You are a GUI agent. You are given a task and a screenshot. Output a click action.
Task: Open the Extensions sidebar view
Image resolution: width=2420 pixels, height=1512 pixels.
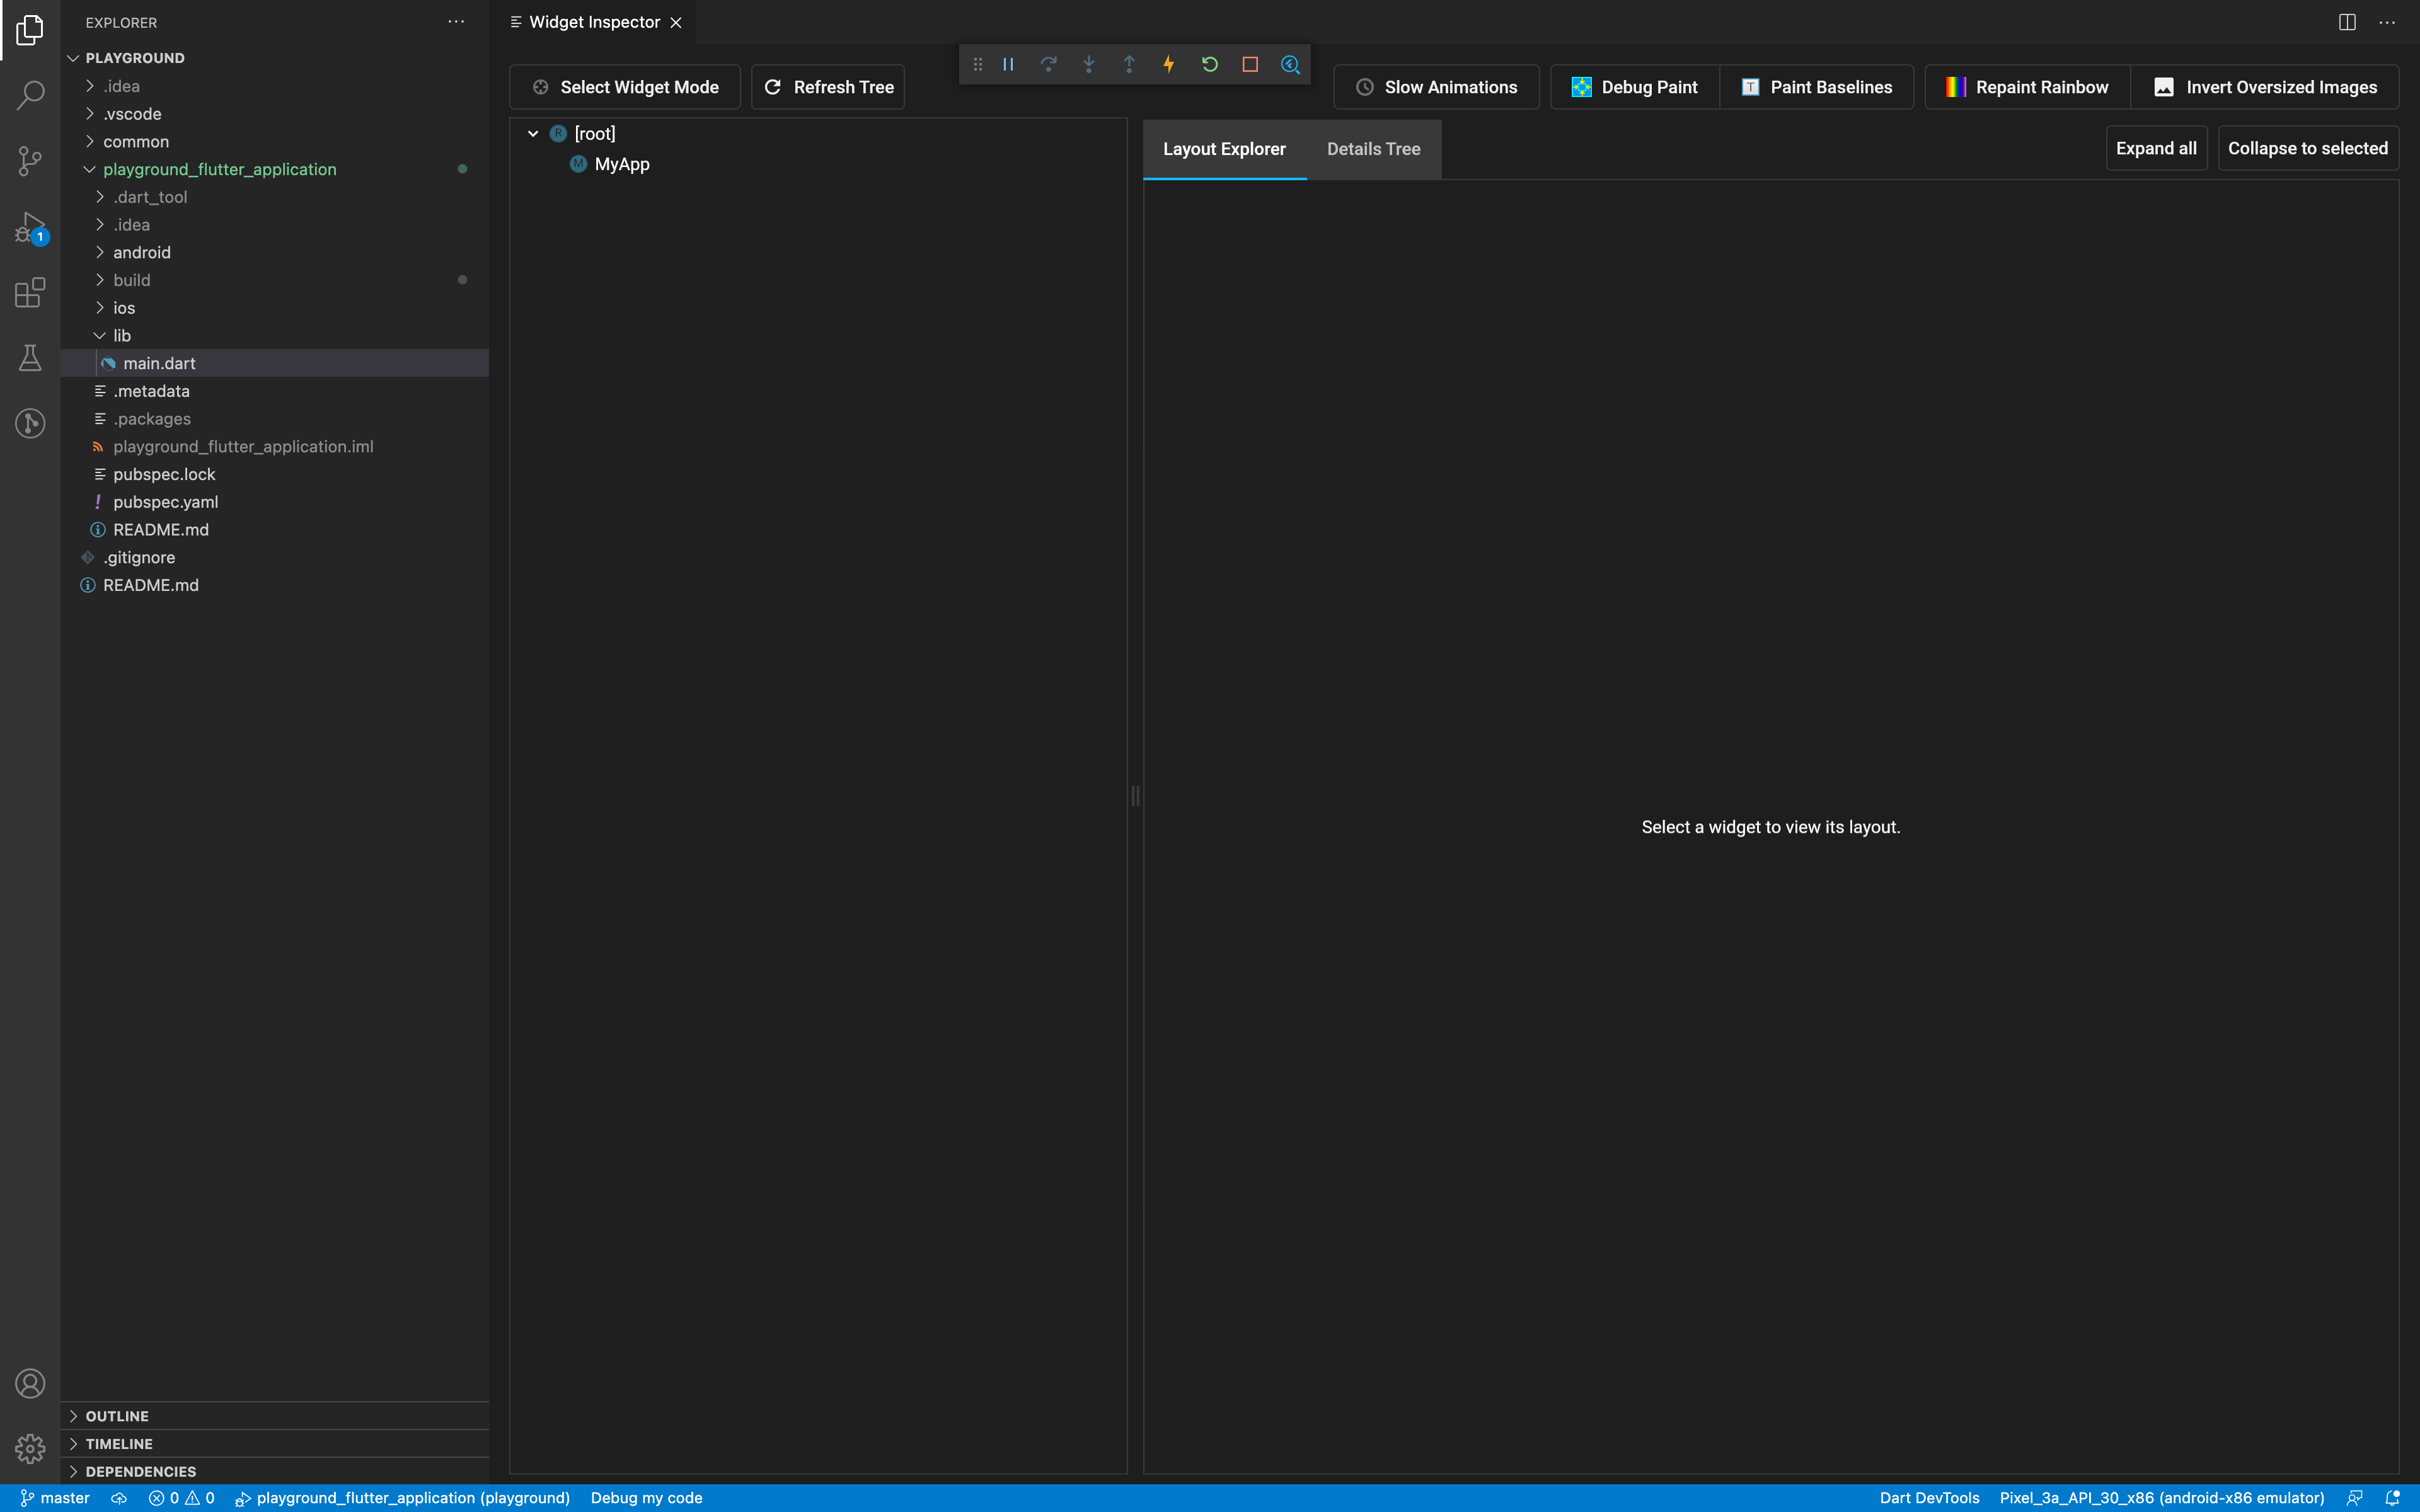pyautogui.click(x=30, y=293)
